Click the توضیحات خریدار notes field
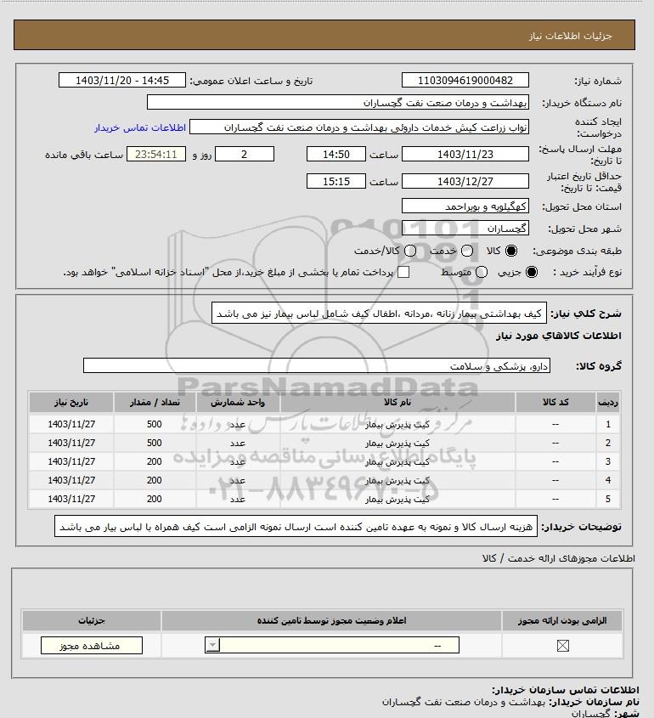This screenshot has width=654, height=718. click(x=296, y=527)
